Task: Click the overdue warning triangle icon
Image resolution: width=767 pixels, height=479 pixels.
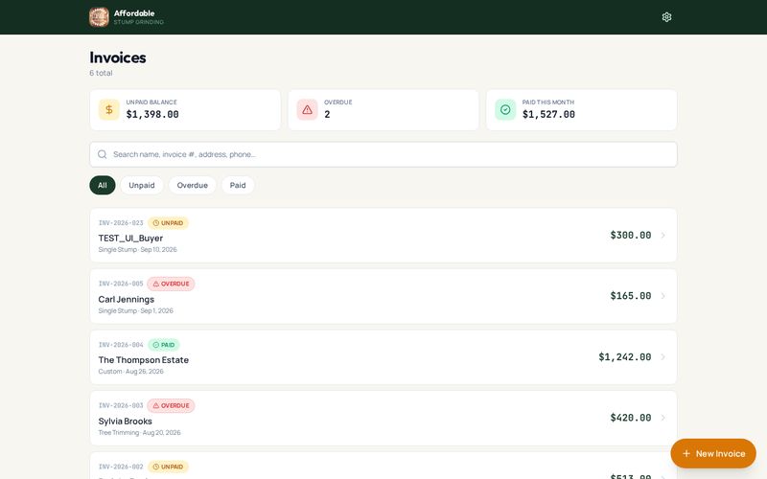Action: 307,109
